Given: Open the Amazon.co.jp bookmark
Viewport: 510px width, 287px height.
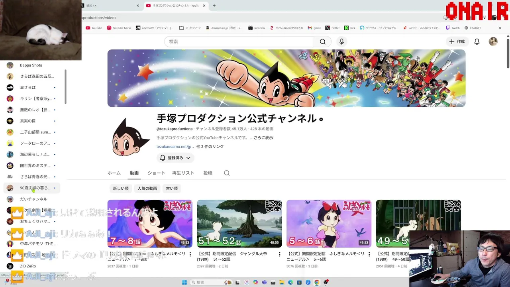Looking at the screenshot, I should click(x=224, y=28).
